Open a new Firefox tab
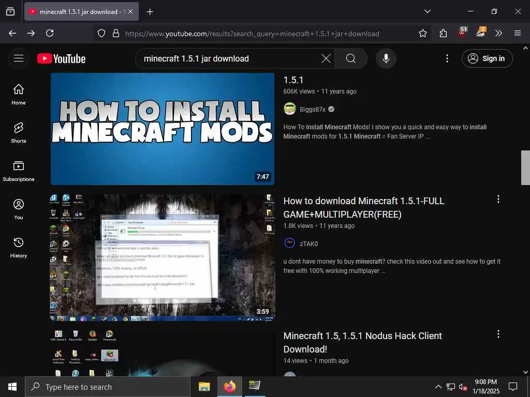The image size is (530, 397). tap(150, 12)
